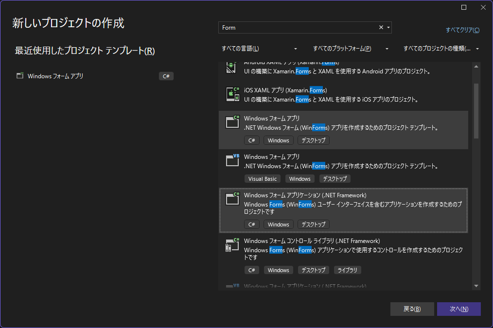Click the Windows フォーム コントロール ライブラリ icon

click(233, 244)
